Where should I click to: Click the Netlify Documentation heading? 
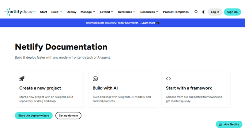click(x=61, y=47)
